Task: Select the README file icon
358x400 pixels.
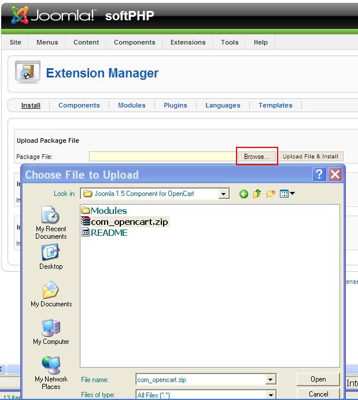Action: tap(85, 232)
